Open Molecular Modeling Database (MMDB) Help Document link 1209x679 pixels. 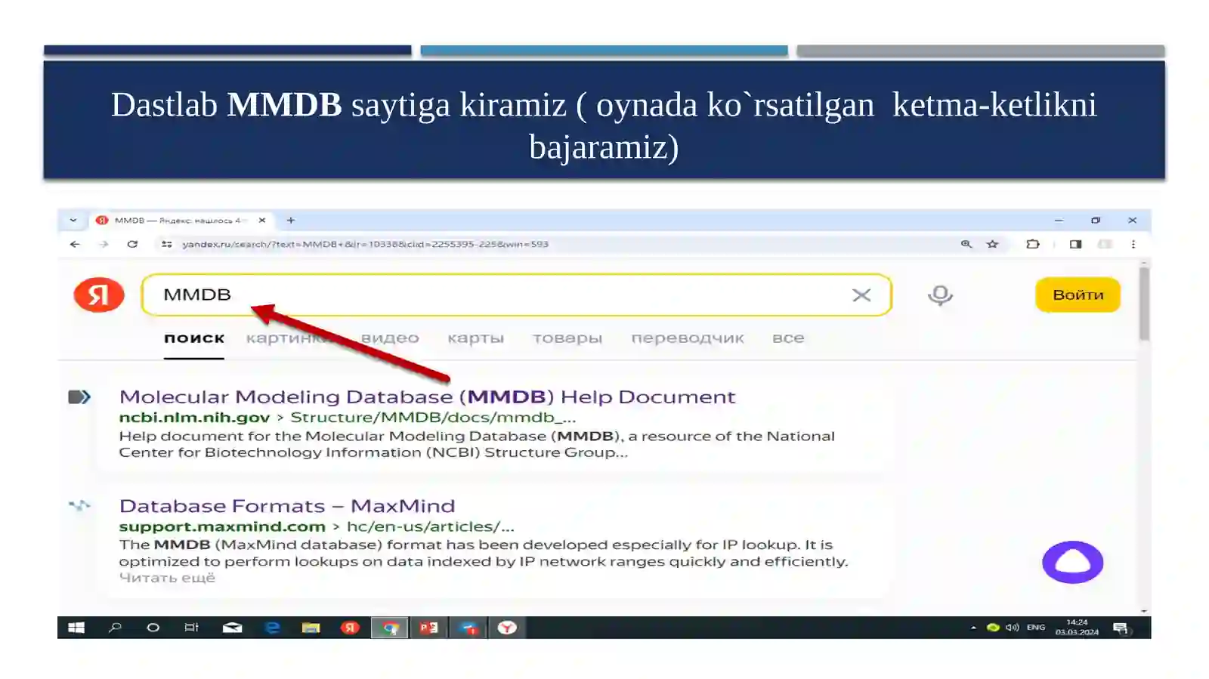click(x=427, y=397)
